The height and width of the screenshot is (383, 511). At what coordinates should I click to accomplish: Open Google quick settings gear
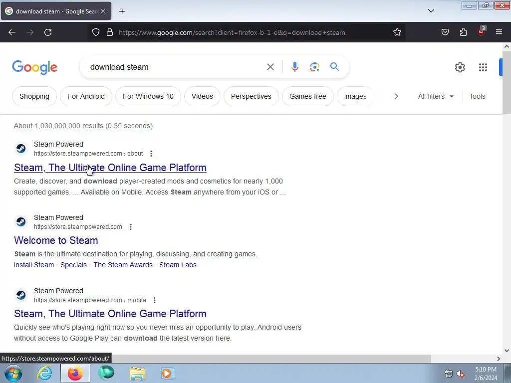click(x=460, y=67)
